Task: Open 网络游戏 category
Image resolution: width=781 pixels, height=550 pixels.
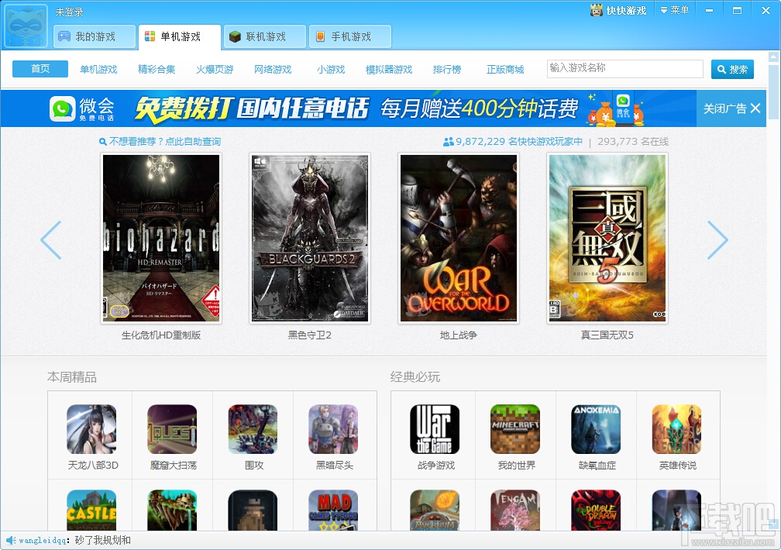Action: click(x=273, y=69)
